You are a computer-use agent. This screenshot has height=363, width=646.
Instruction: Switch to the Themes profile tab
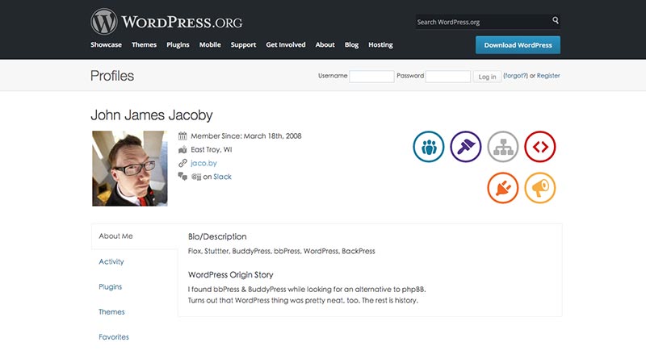(x=111, y=311)
